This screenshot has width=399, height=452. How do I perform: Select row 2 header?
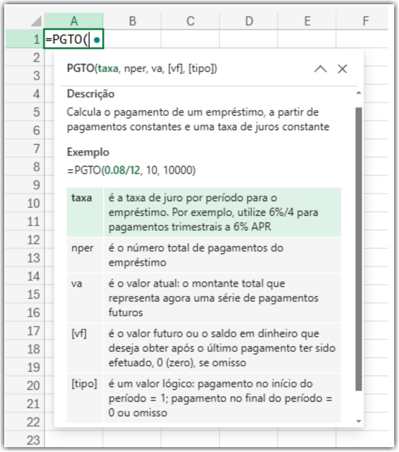(25, 57)
